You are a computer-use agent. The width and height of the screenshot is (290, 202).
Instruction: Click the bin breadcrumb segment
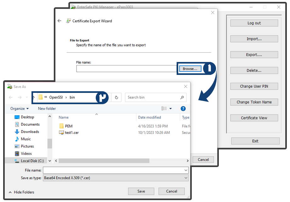click(x=72, y=98)
